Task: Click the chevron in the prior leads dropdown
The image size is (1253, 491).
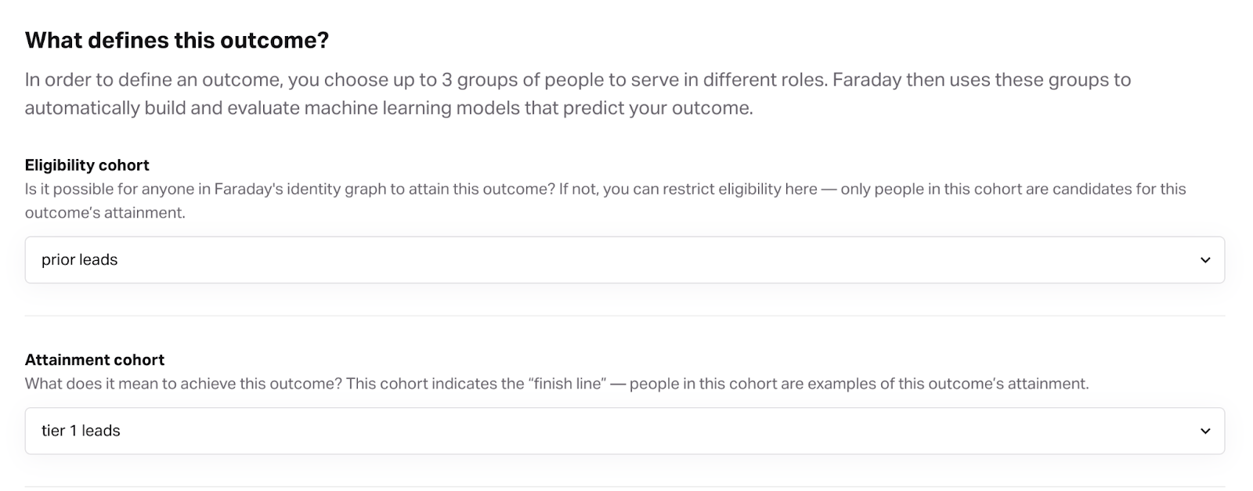Action: click(x=1205, y=260)
